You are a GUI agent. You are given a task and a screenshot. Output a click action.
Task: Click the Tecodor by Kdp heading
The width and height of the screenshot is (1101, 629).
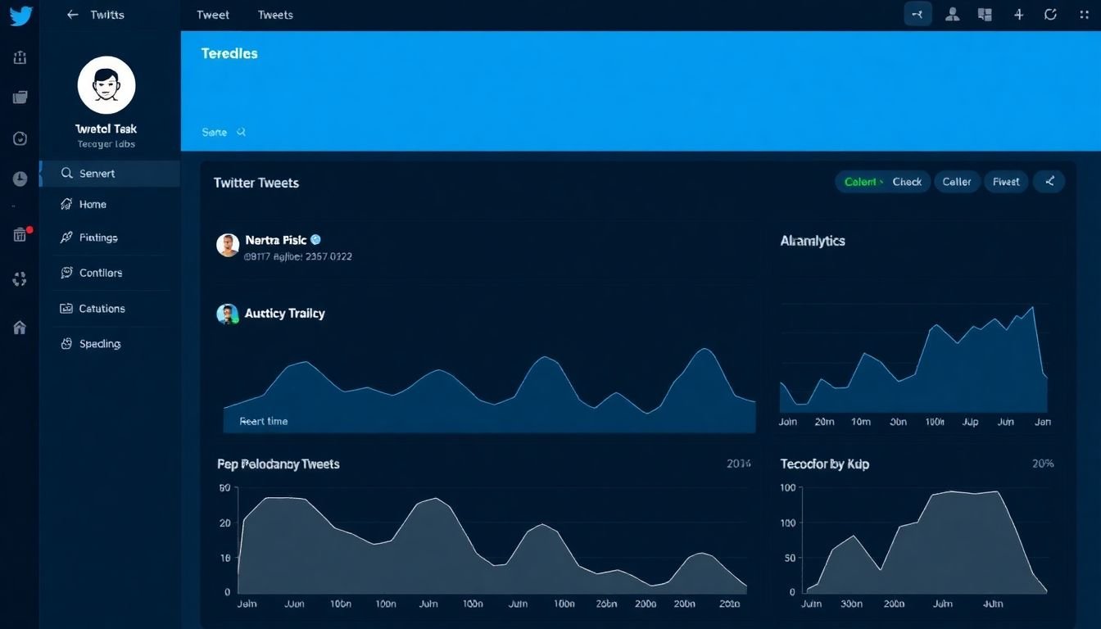825,464
